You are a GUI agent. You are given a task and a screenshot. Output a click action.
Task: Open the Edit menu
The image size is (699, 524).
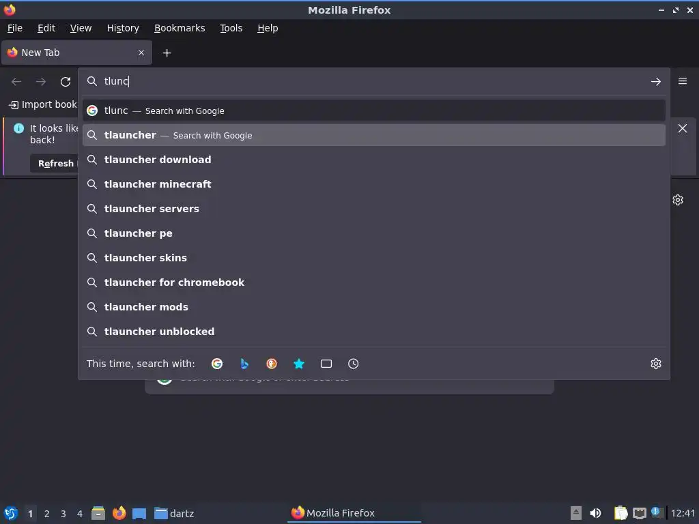(46, 28)
